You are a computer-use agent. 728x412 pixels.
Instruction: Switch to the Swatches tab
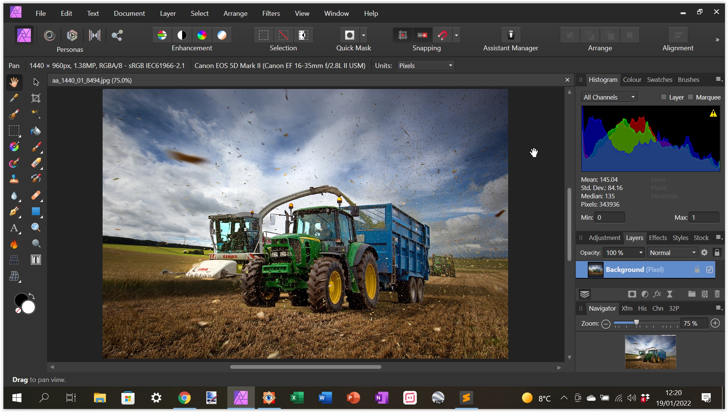pyautogui.click(x=660, y=80)
